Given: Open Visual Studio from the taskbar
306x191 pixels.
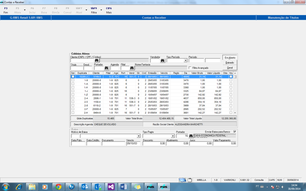Looking at the screenshot, I should click(111, 187).
